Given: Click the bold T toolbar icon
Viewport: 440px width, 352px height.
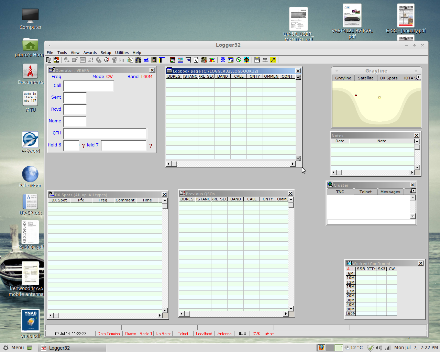Looking at the screenshot, I should point(162,60).
